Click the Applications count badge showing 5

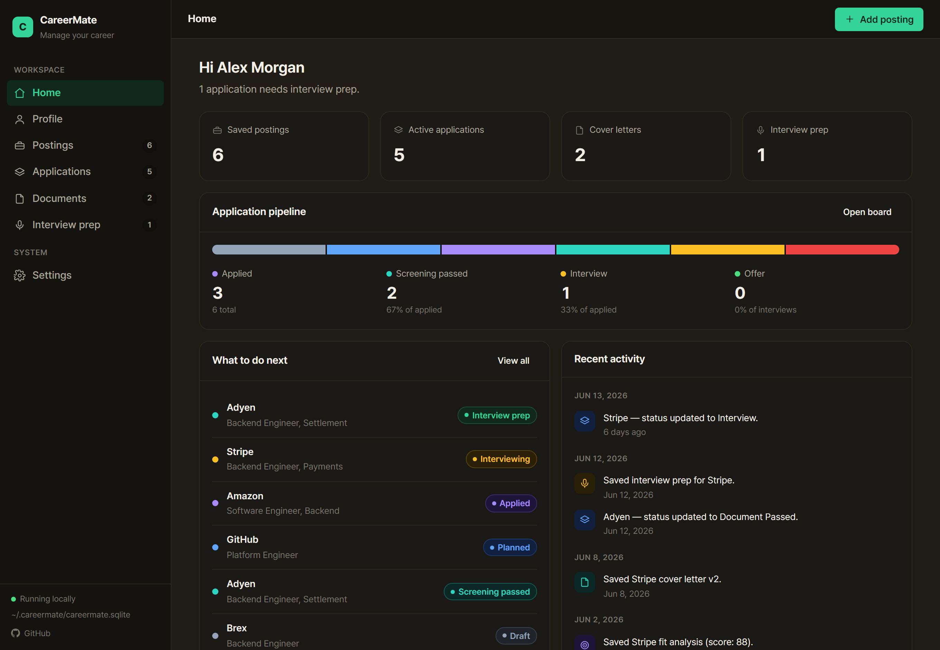point(149,172)
